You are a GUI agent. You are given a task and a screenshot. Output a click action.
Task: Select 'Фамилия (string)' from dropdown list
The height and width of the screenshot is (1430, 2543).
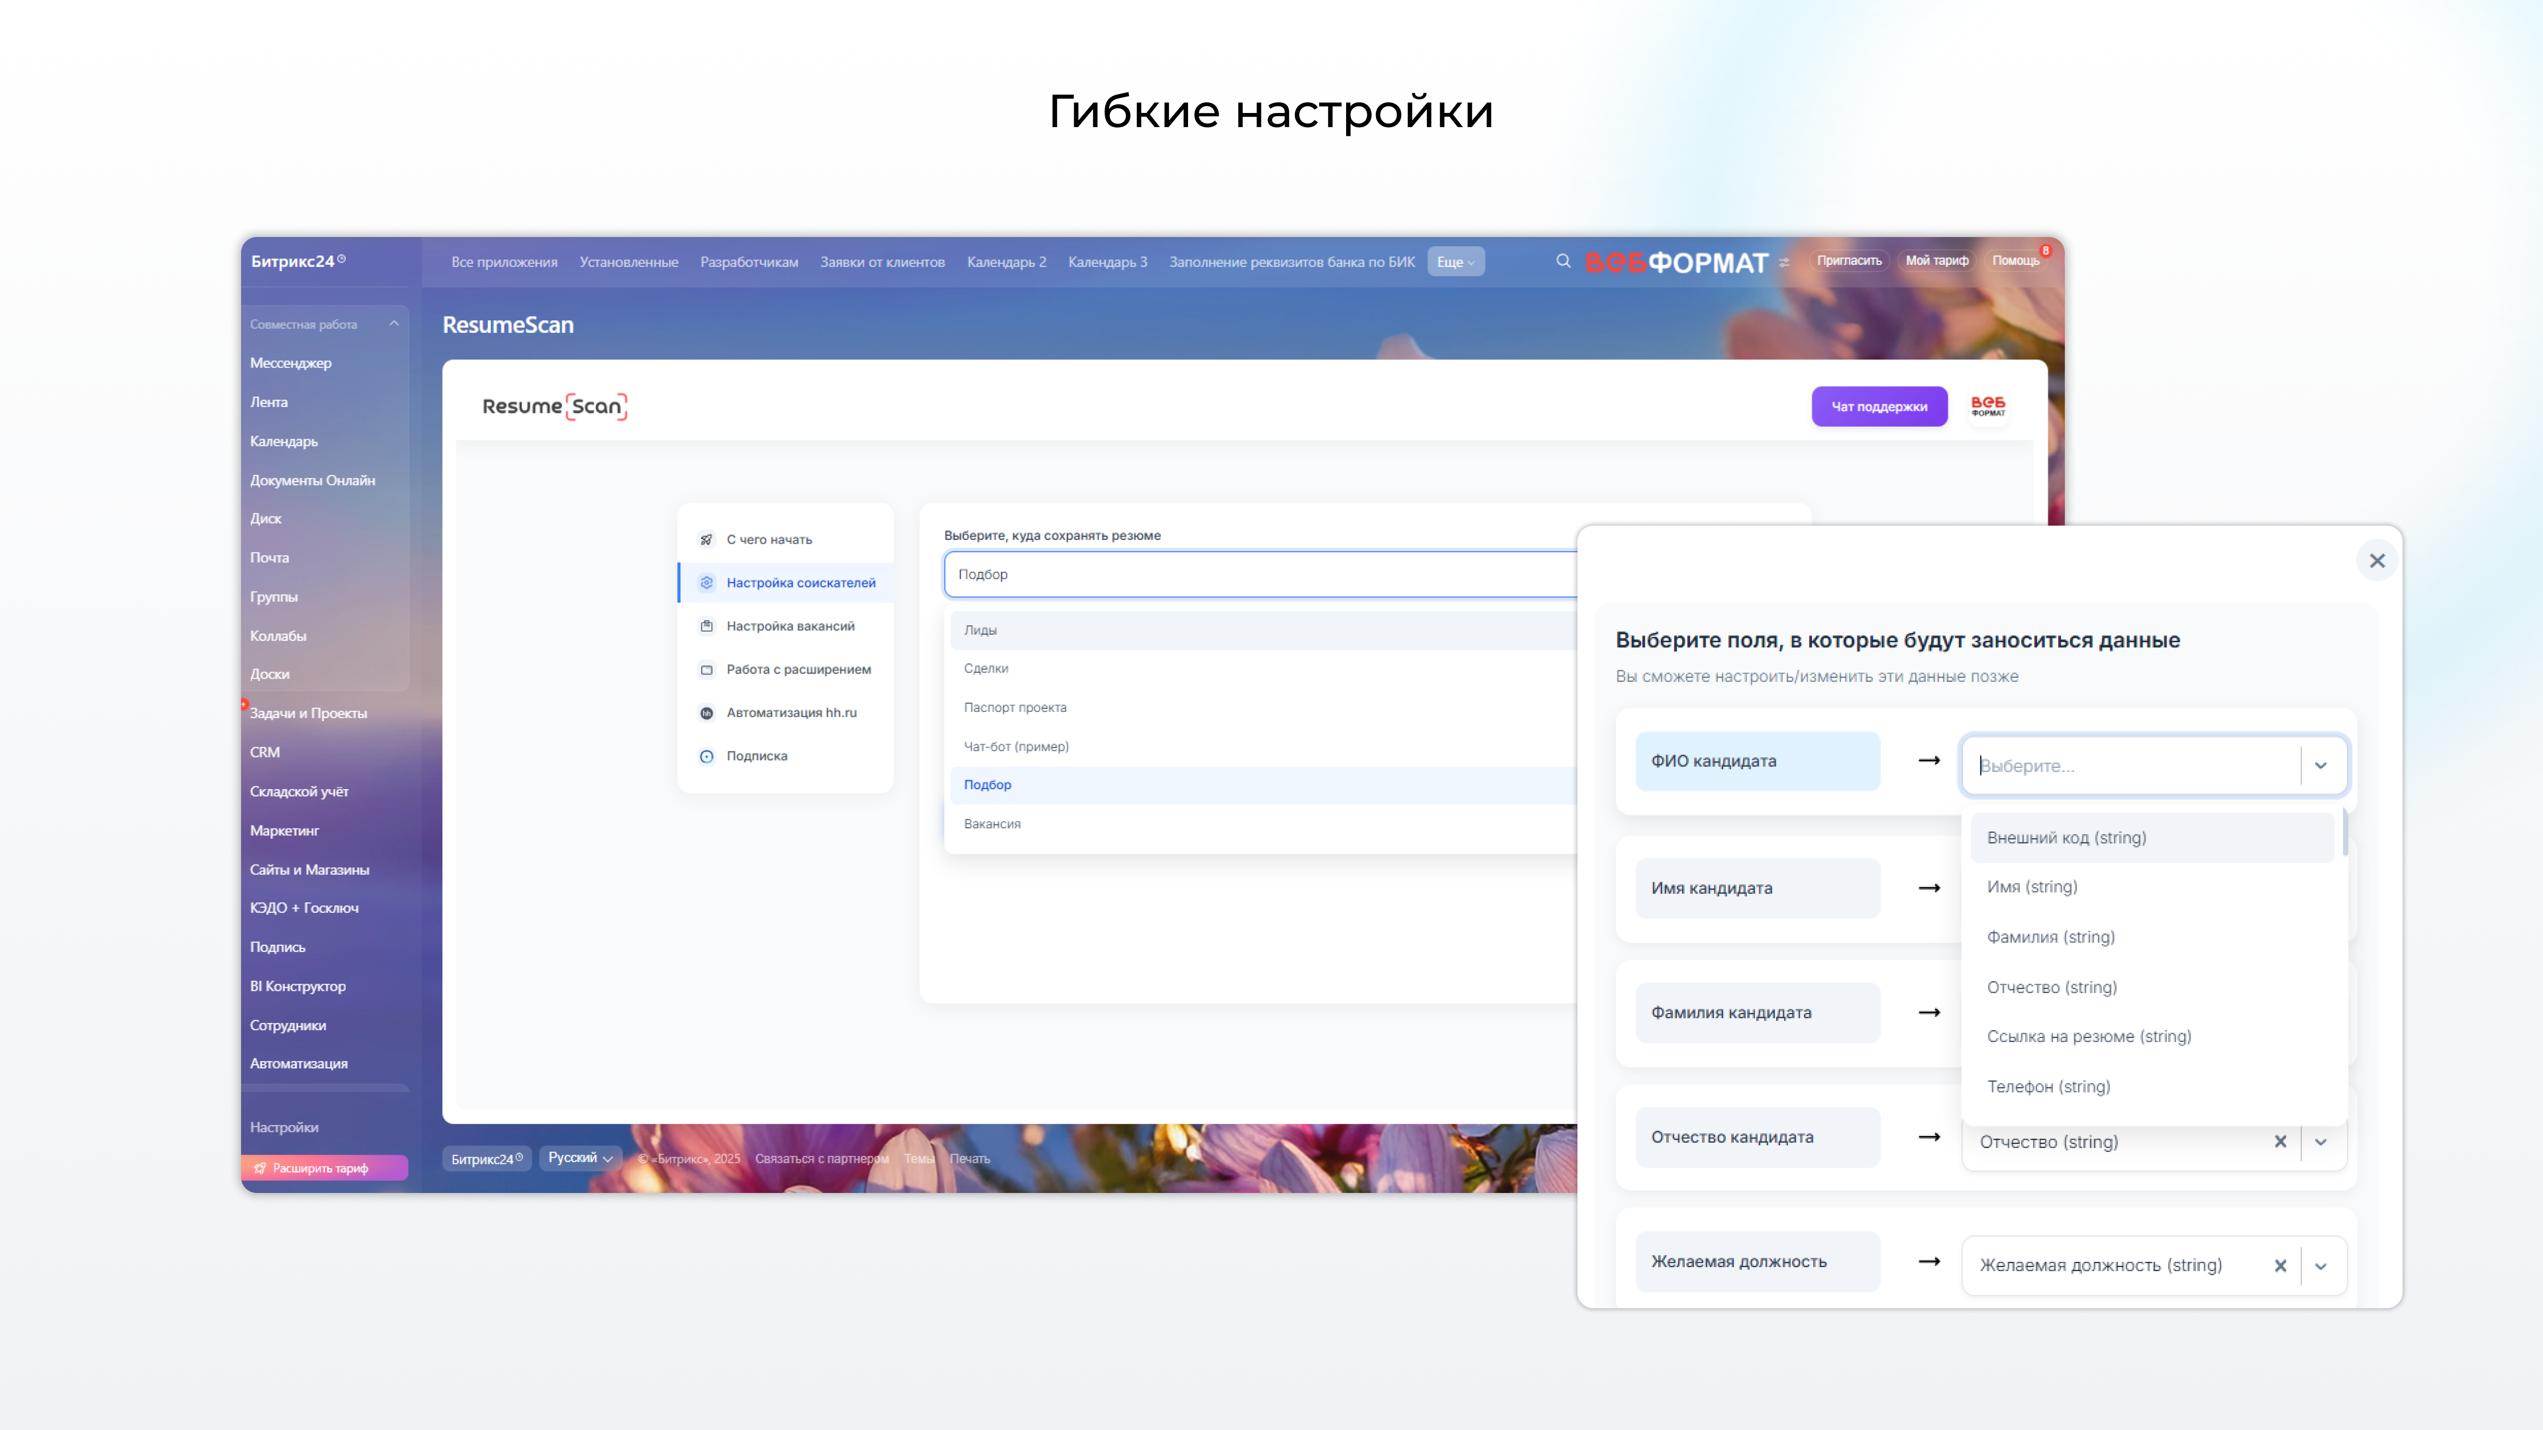(2050, 937)
